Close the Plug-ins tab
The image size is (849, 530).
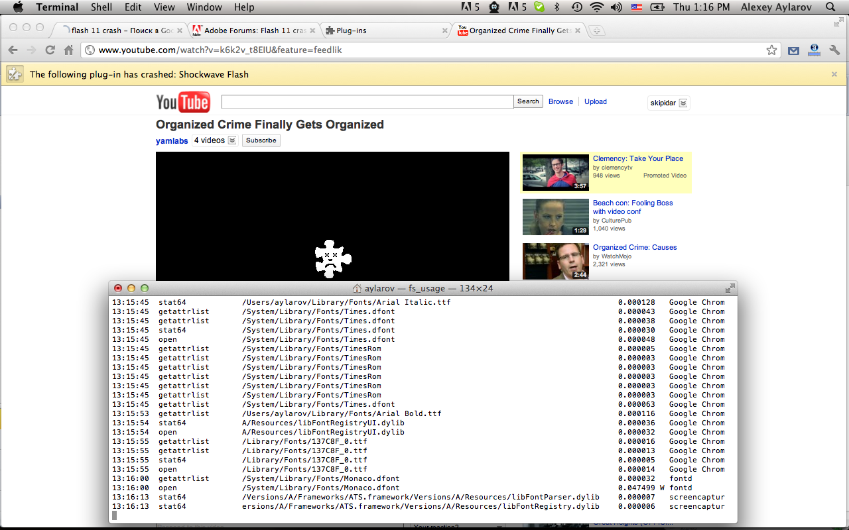pyautogui.click(x=445, y=30)
